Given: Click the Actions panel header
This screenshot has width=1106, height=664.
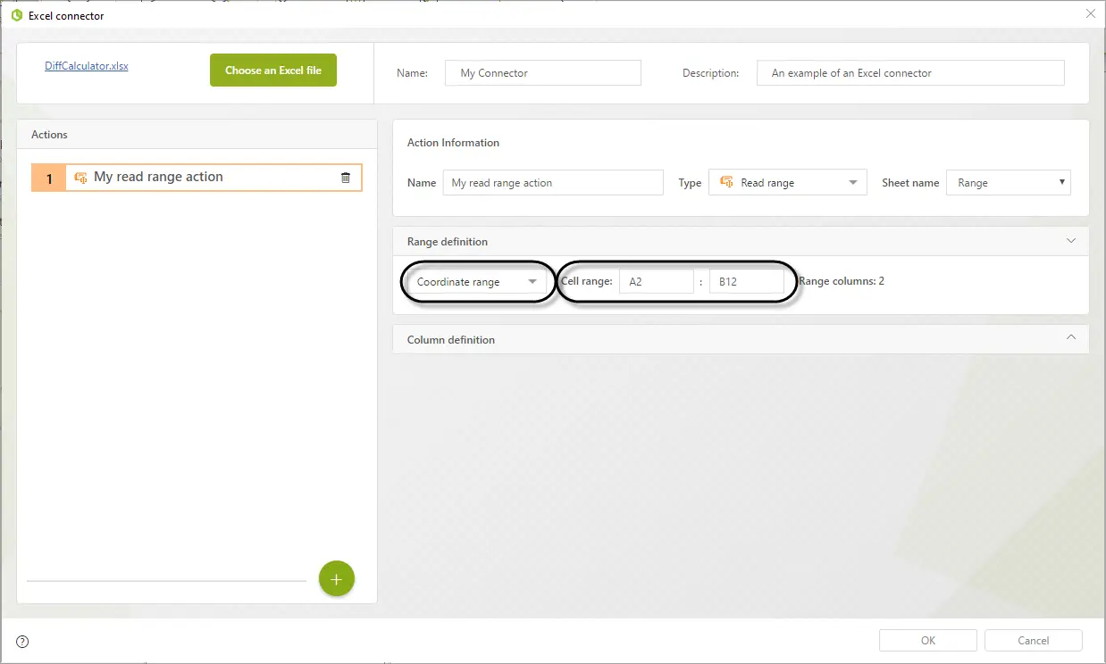Looking at the screenshot, I should pyautogui.click(x=197, y=135).
